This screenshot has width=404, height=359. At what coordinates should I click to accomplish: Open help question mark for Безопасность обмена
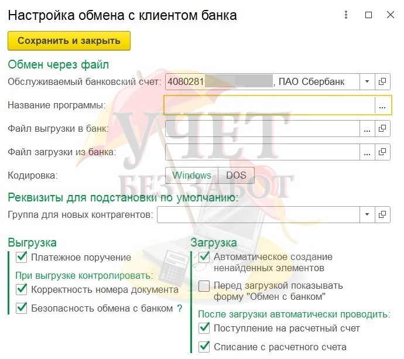(180, 308)
